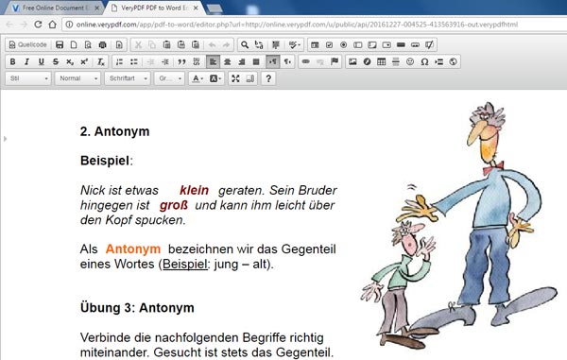This screenshot has height=360, width=567.
Task: Click the Quellcode source button
Action: pyautogui.click(x=27, y=44)
